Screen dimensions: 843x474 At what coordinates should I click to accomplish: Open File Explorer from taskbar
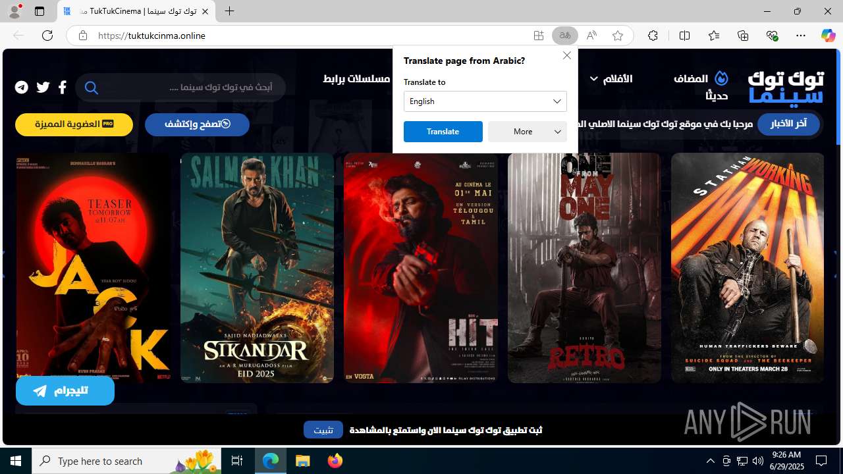click(303, 461)
